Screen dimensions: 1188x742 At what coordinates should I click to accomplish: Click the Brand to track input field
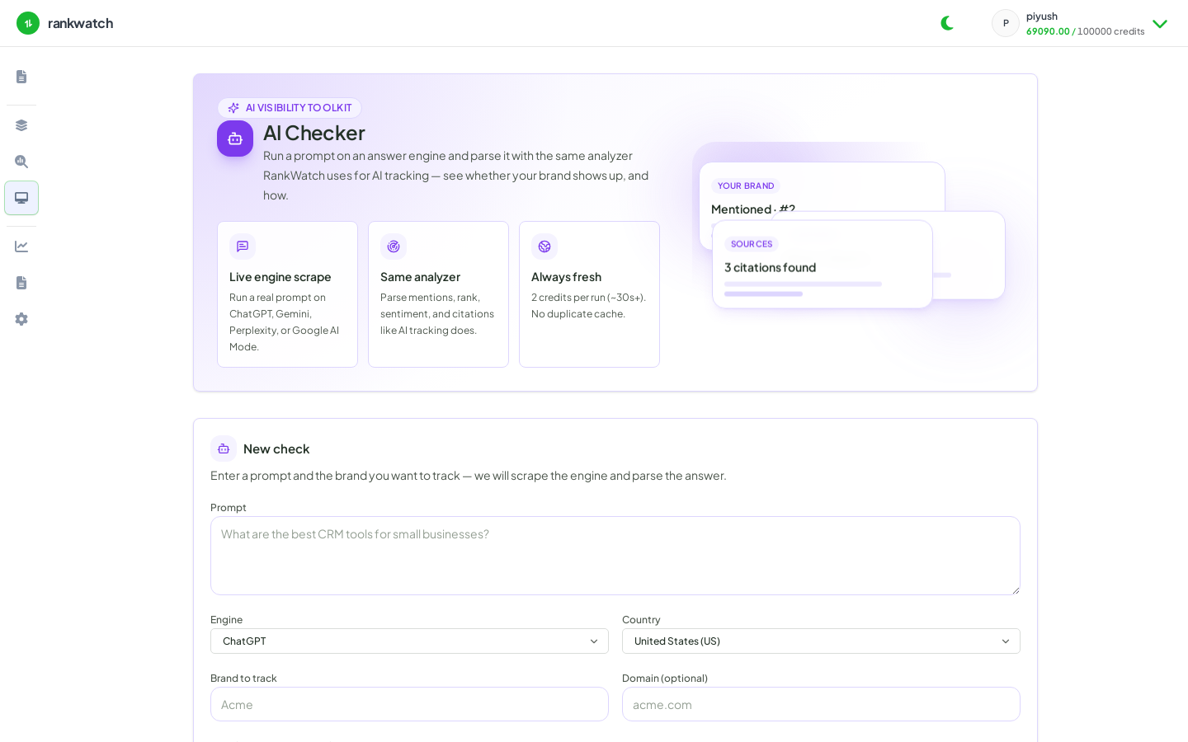(409, 704)
